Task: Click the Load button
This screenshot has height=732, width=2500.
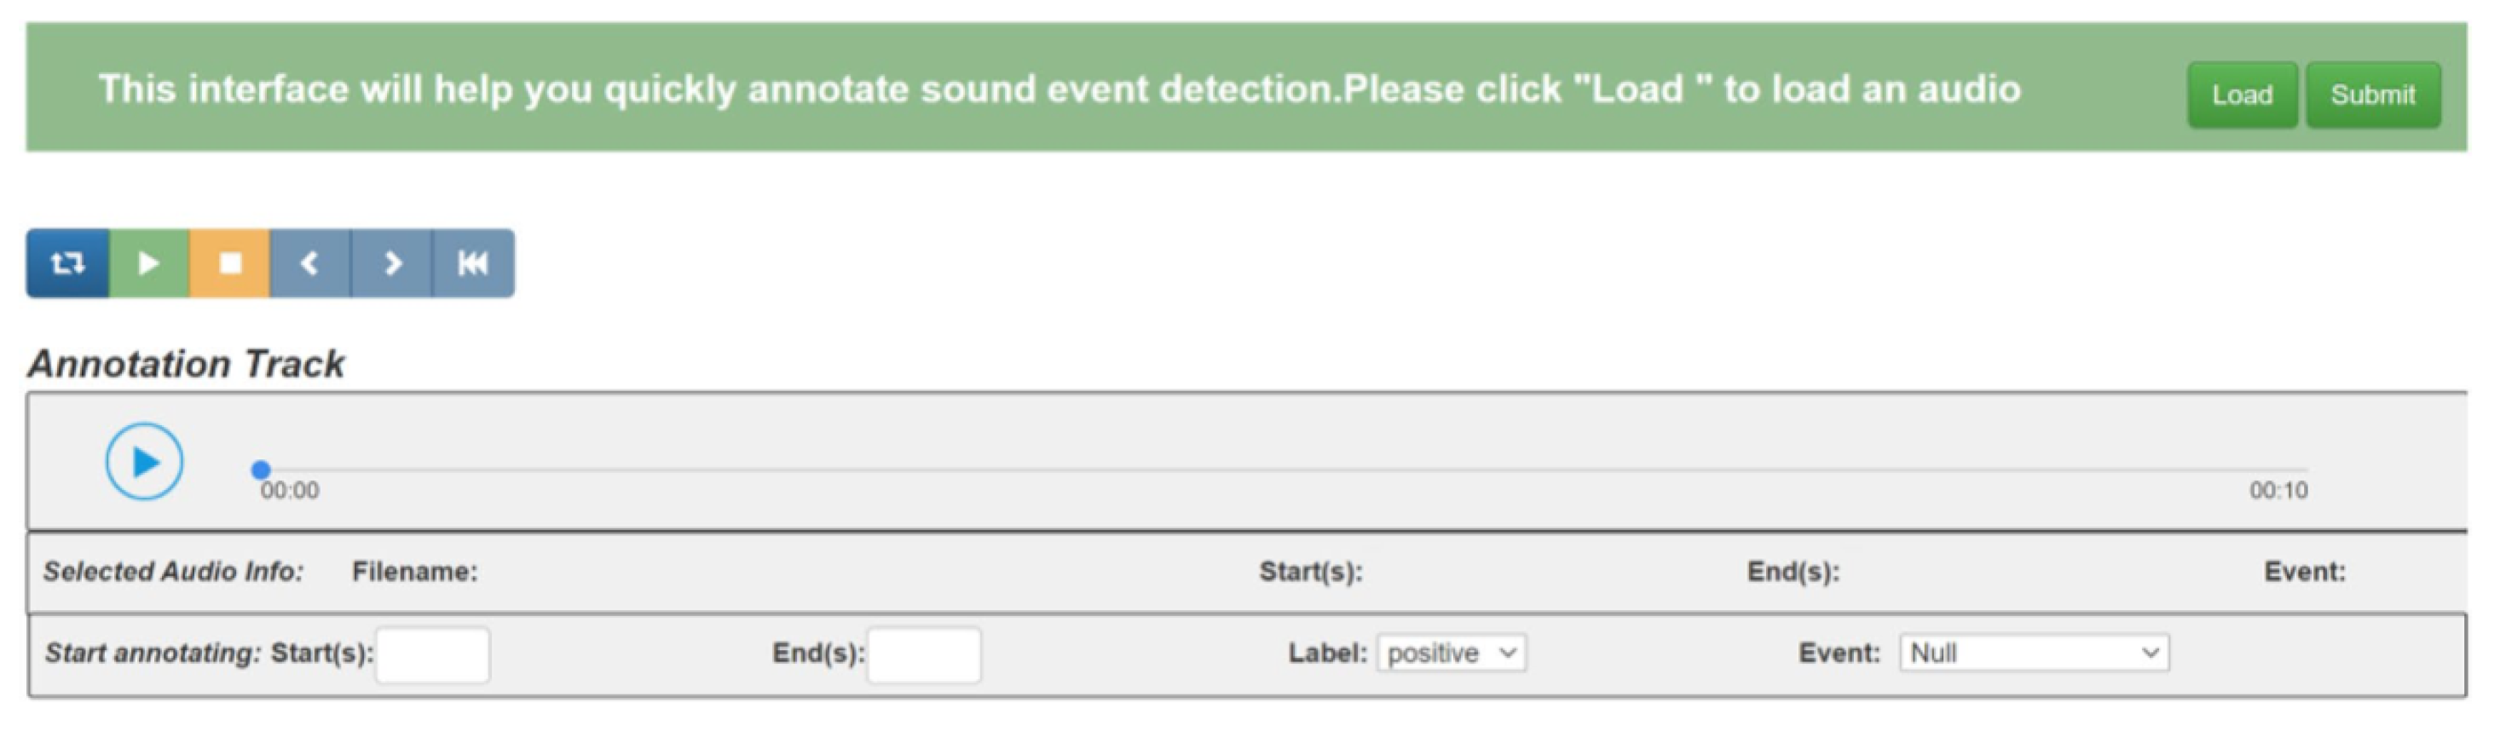Action: coord(2242,95)
